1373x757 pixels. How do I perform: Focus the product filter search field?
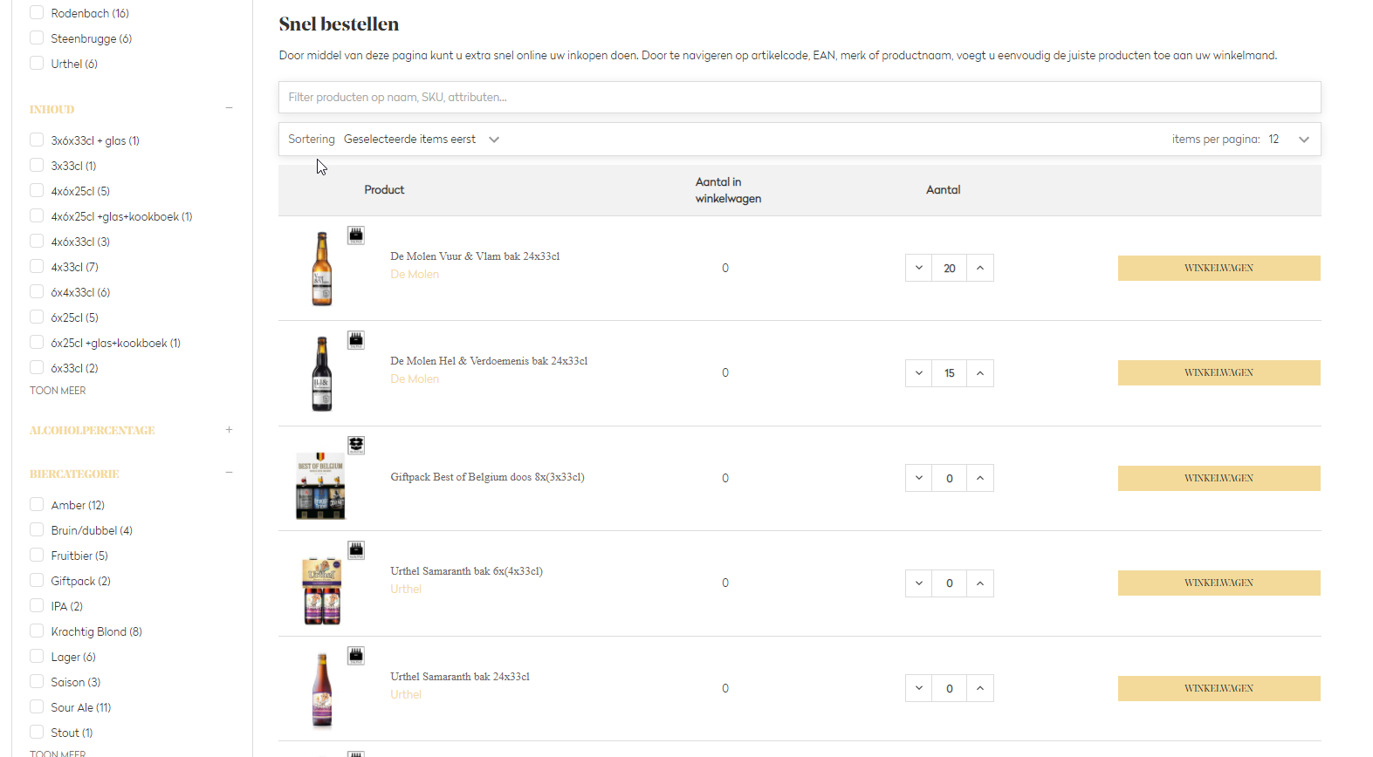[800, 97]
